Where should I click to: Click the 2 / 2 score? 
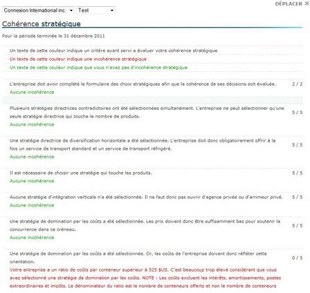coord(297,84)
